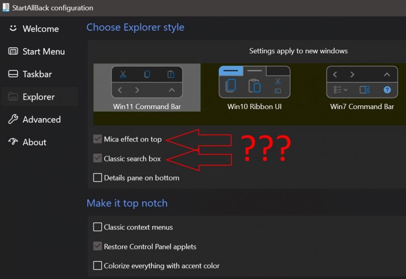This screenshot has width=406, height=279.
Task: Toggle Classic search box checkbox
Action: click(x=97, y=158)
